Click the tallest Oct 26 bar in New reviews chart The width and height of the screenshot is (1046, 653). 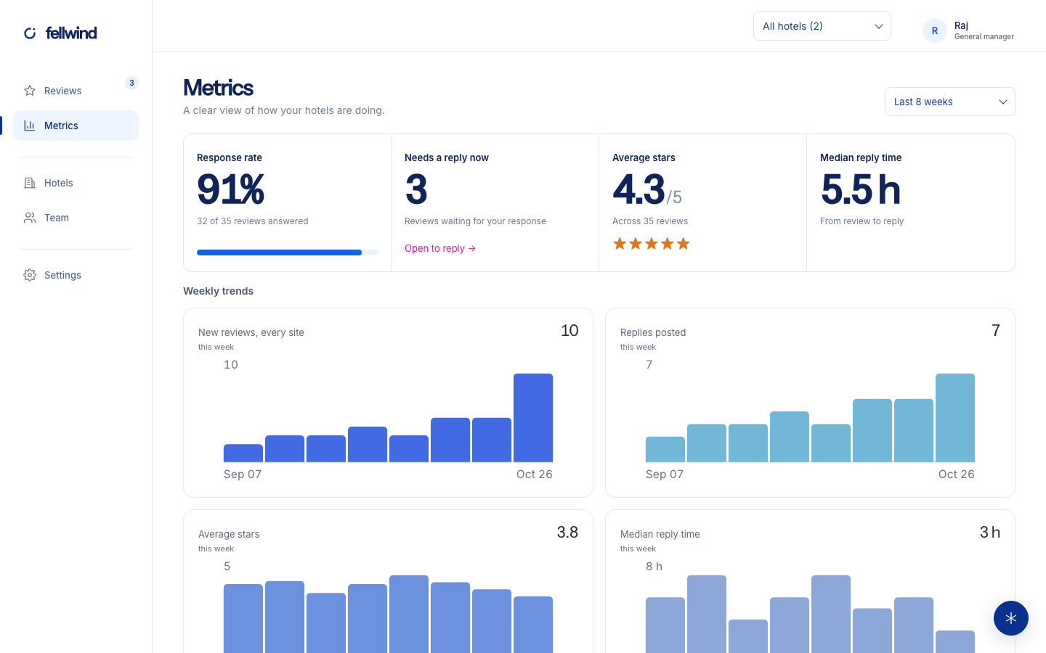[x=533, y=418]
